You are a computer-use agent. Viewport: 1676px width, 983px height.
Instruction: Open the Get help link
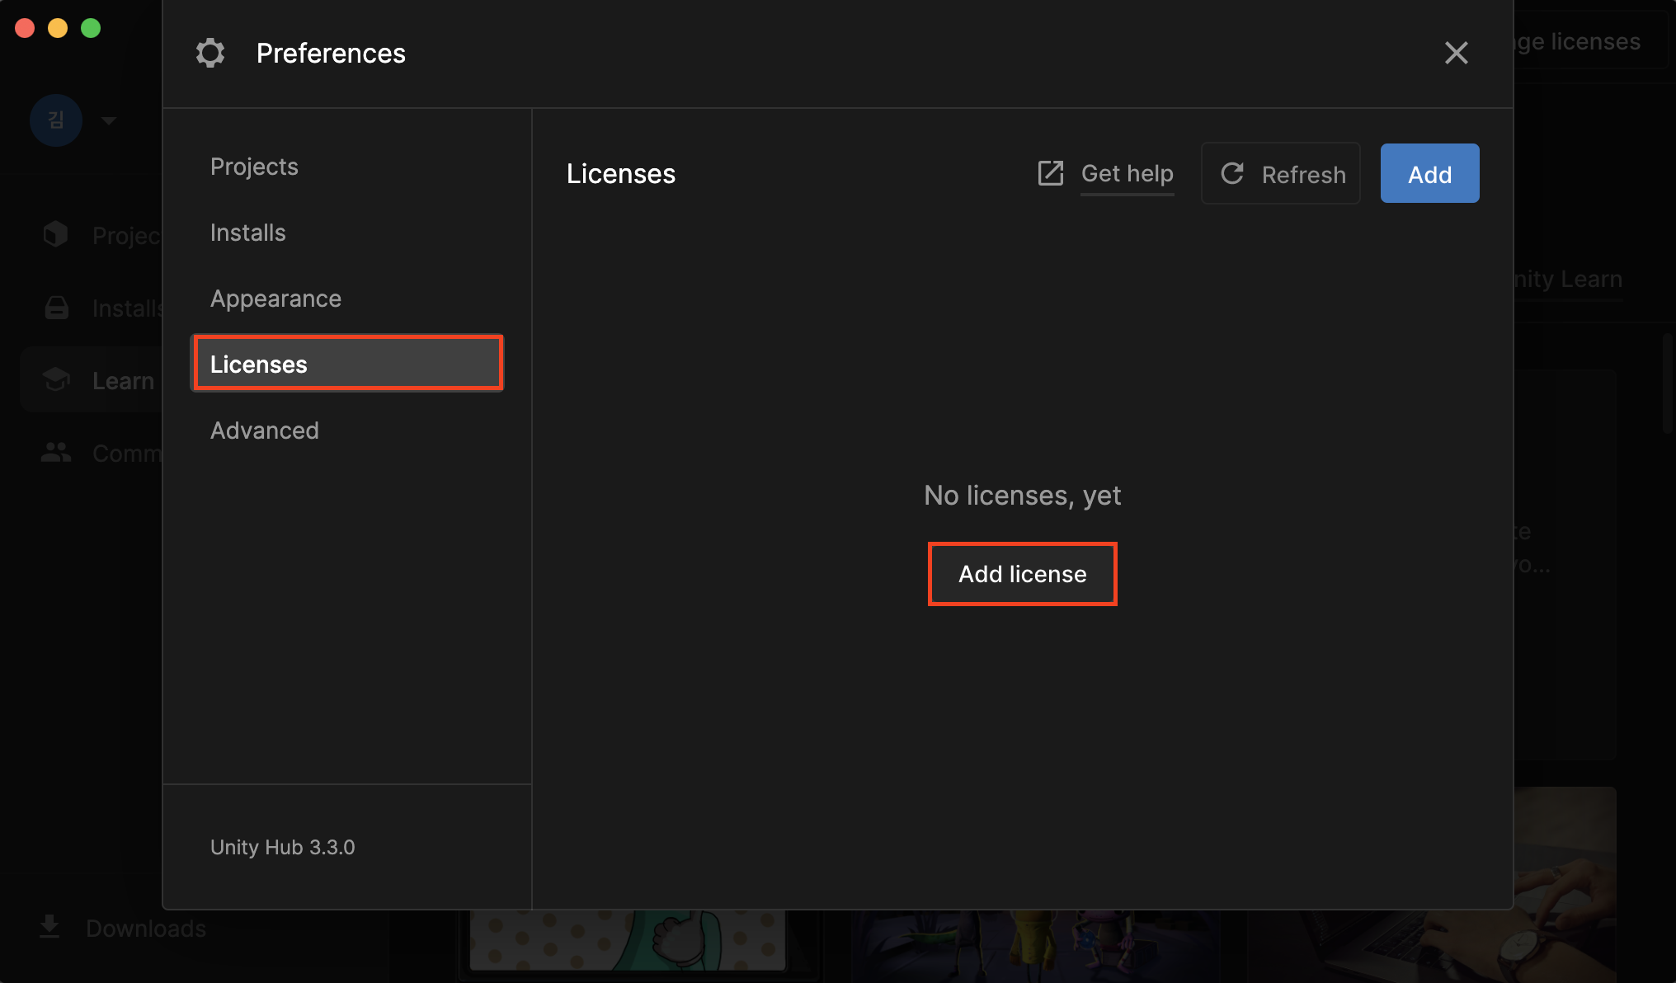(x=1127, y=173)
